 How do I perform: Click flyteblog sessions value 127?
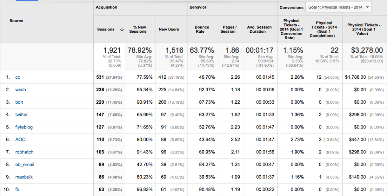(100, 127)
